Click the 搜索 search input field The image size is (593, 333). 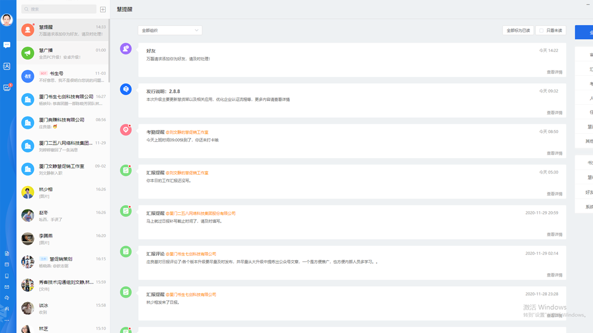(x=59, y=9)
